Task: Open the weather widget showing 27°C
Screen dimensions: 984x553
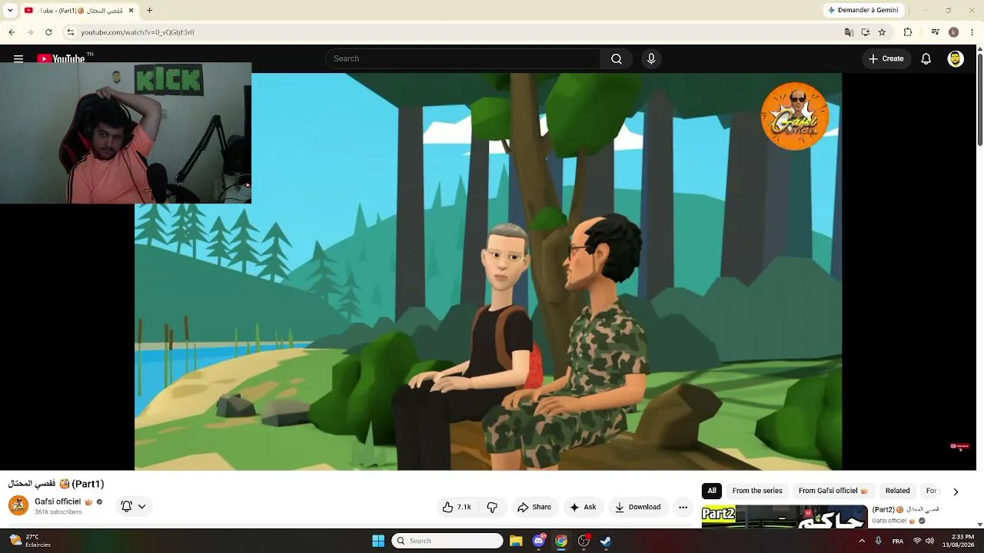Action: tap(29, 541)
